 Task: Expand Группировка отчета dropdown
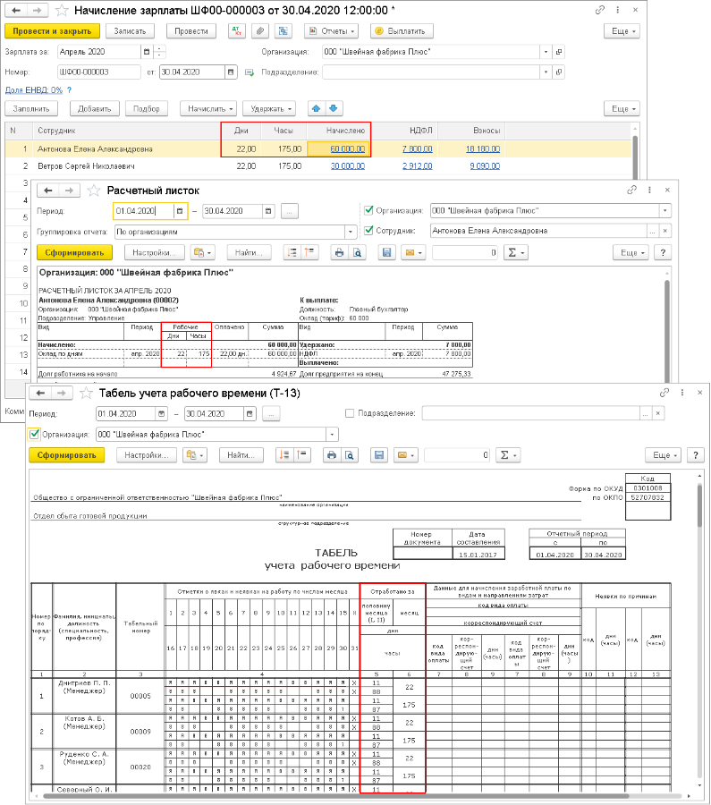(351, 232)
